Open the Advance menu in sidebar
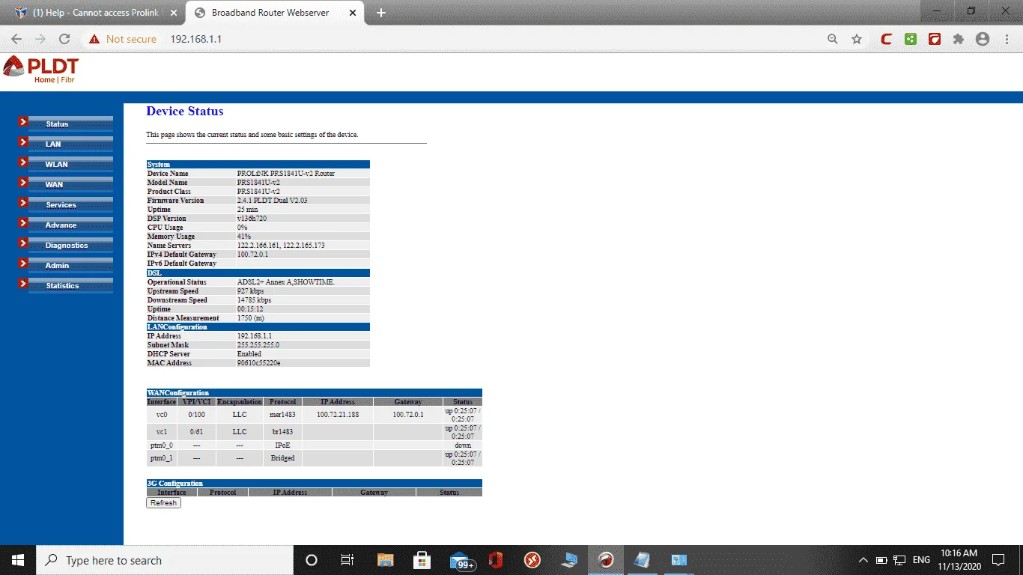1023x575 pixels. point(70,225)
